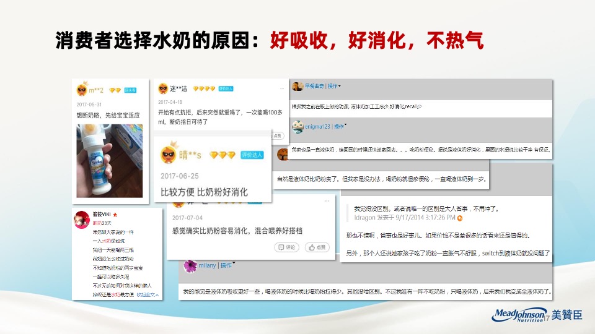This screenshot has width=595, height=334.
Task: Click the m**2 username
Action: 96,90
